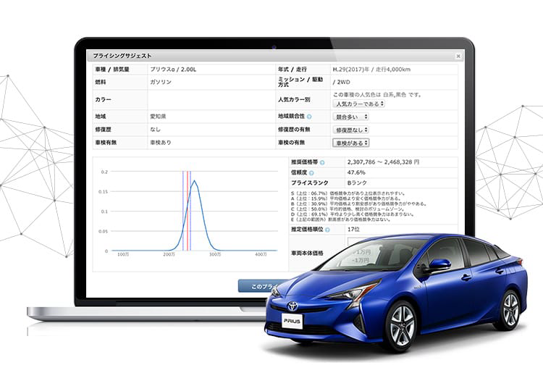543x373 pixels.
Task: Click the プライシングサジェスト title bar
Action: [x=275, y=56]
